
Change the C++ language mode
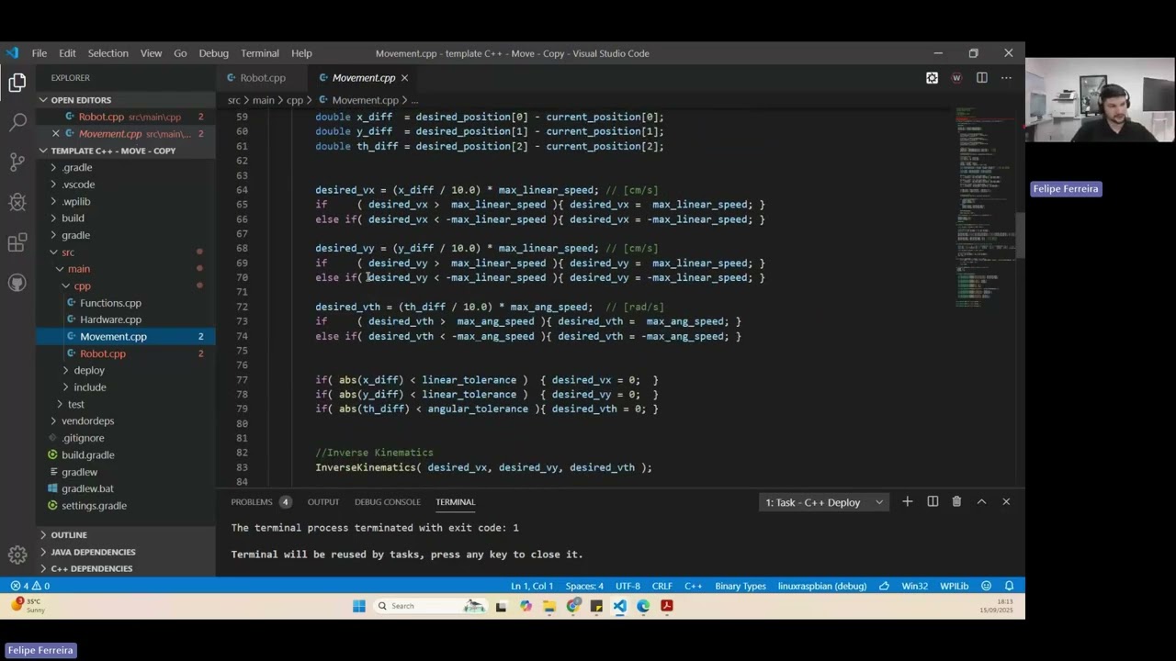693,586
